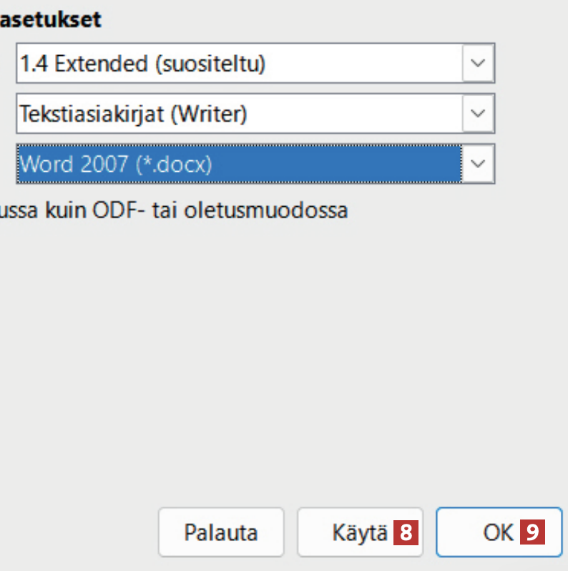Viewport: 568px width, 571px height.
Task: Click the chevron icon on the save format box
Action: [x=478, y=165]
